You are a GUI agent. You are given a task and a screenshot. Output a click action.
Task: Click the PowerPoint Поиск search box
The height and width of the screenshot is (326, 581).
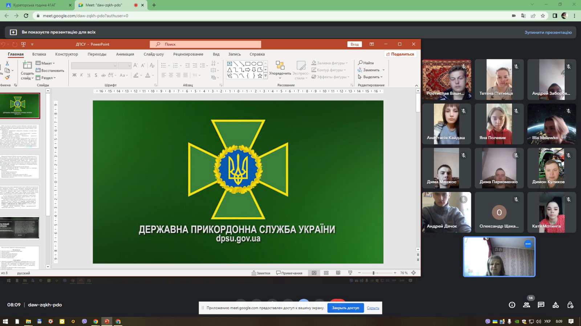click(x=206, y=44)
